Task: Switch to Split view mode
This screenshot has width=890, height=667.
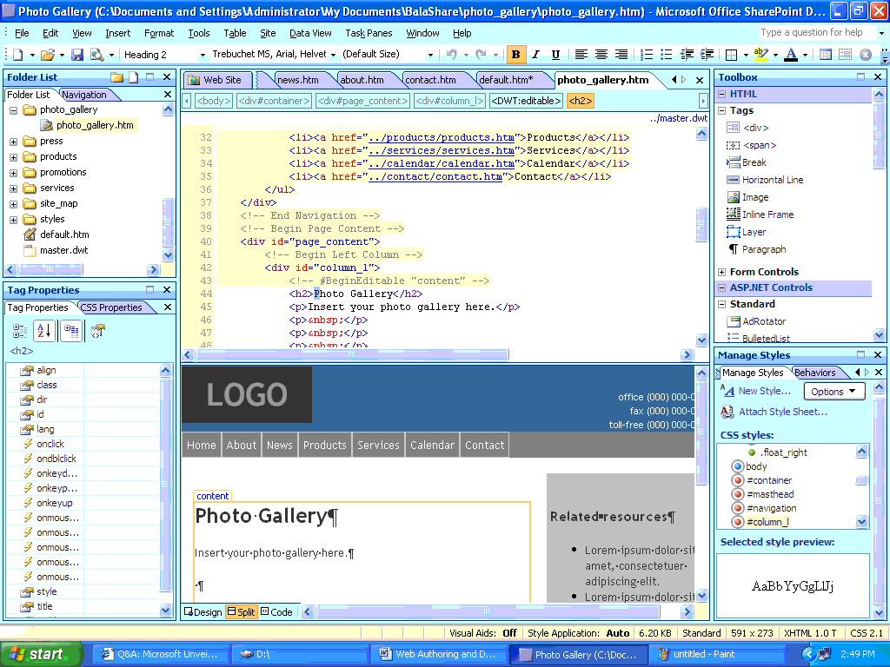Action: tap(241, 612)
